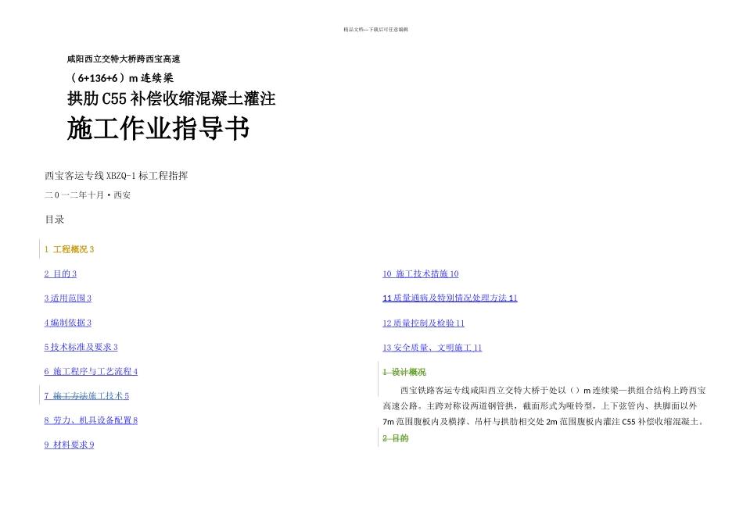Open TOC link '5 技术标准及要求 3'
The image size is (743, 525).
pos(81,347)
